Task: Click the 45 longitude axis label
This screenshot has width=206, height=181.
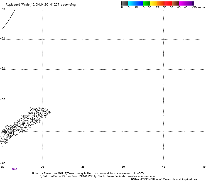Action: [x=204, y=167]
